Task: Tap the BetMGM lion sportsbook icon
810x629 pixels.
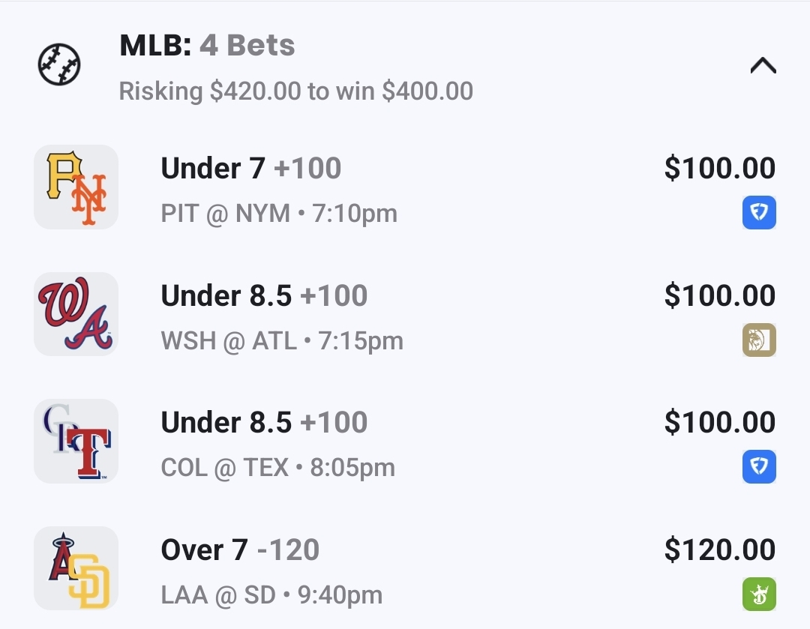Action: click(759, 340)
